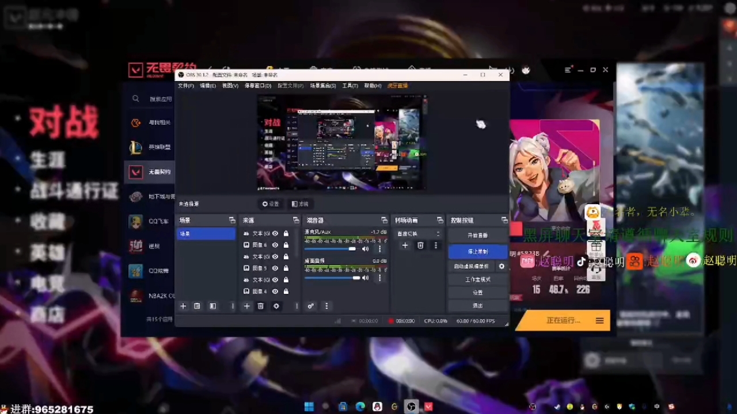Image resolution: width=737 pixels, height=414 pixels.
Task: Delete the selected scene with the trash icon
Action: 197,306
